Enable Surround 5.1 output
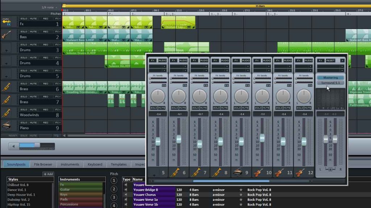371x208 pixels. 330,83
